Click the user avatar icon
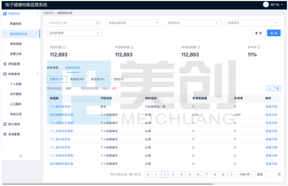 pyautogui.click(x=266, y=5)
